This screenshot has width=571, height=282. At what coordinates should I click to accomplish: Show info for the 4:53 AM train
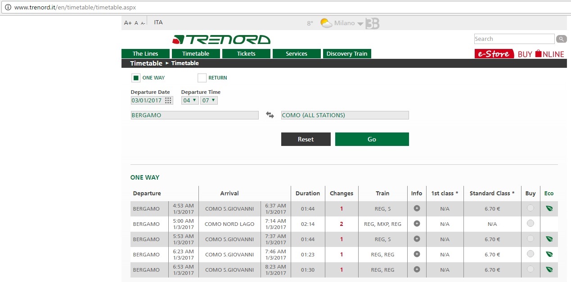pos(417,208)
